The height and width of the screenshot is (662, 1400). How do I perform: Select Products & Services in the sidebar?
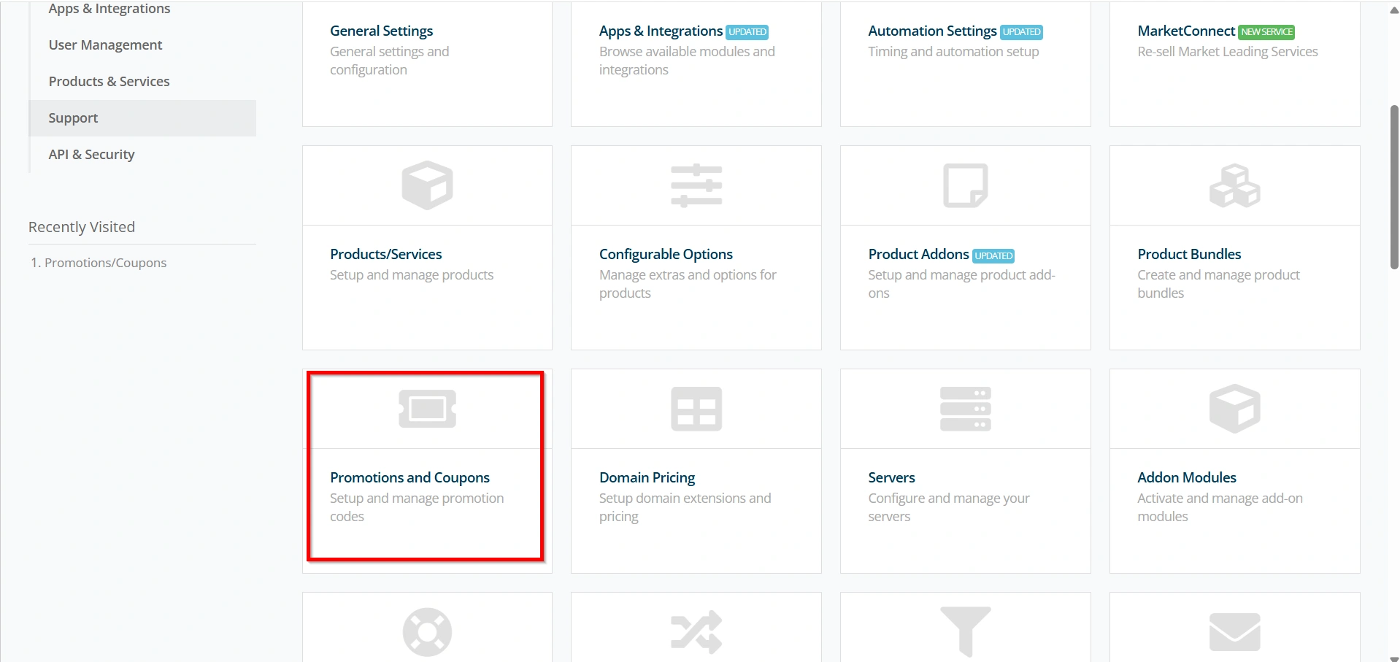(x=109, y=82)
